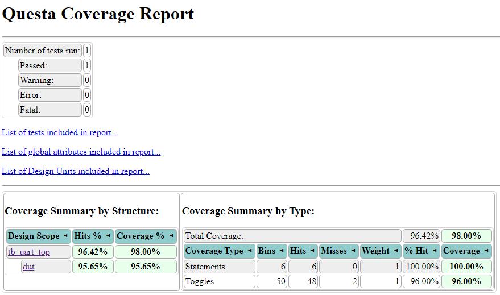Image resolution: width=500 pixels, height=295 pixels.
Task: Open List of tests included in report
Action: (60, 132)
